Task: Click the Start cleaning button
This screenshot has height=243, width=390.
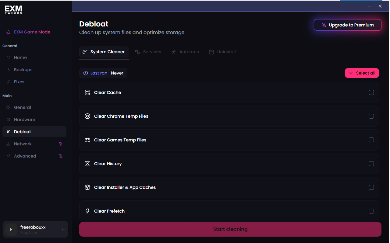Action: coord(230,229)
